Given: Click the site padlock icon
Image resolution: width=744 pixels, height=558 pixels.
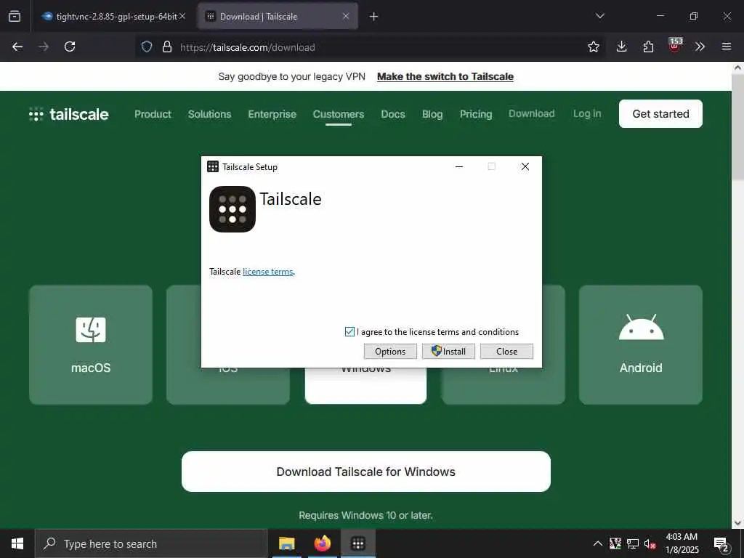Looking at the screenshot, I should click(x=167, y=46).
